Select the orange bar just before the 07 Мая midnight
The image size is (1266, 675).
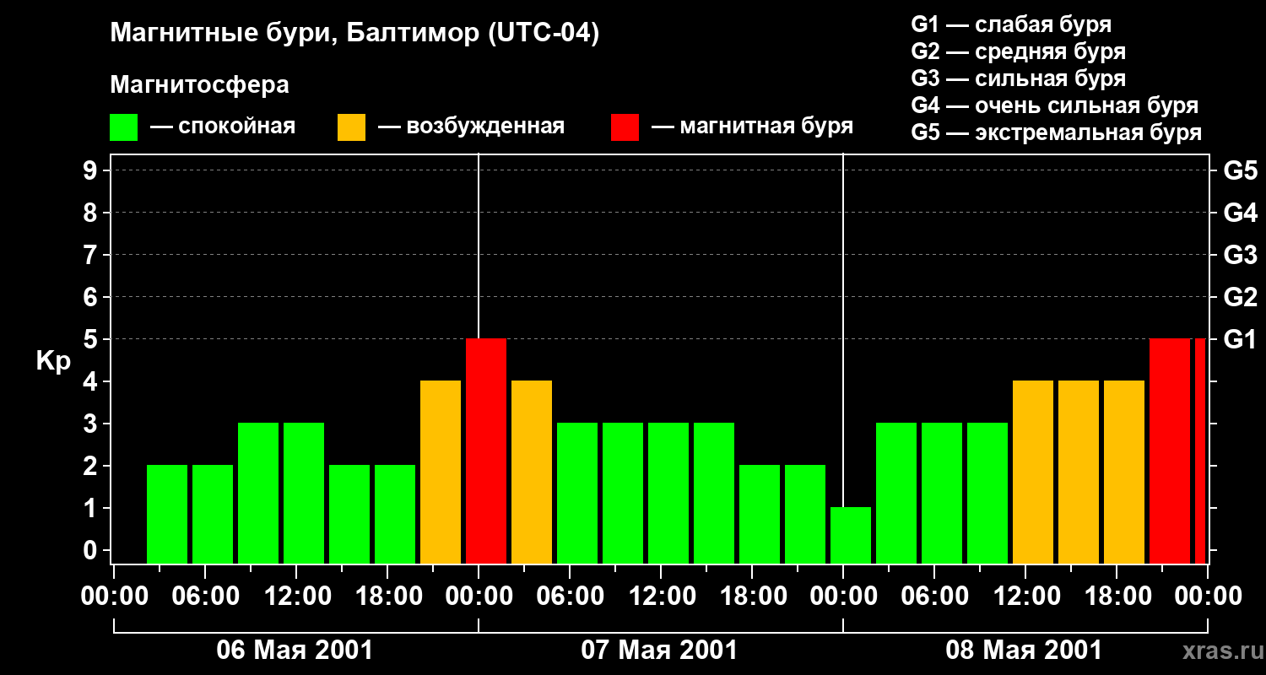coord(441,472)
